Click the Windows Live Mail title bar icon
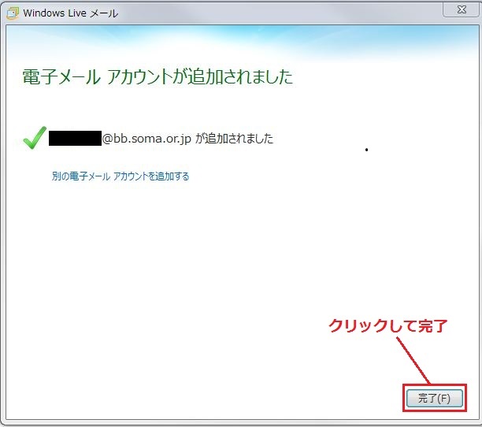 pyautogui.click(x=13, y=13)
